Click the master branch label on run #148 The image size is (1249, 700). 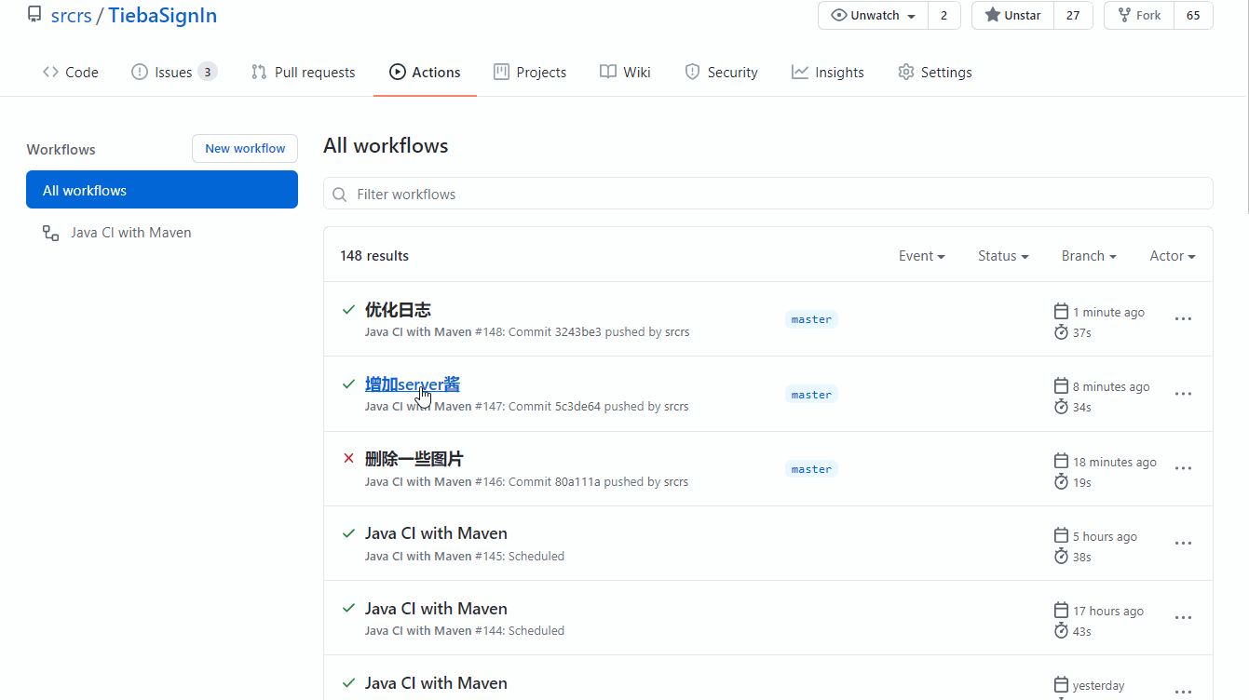point(811,319)
